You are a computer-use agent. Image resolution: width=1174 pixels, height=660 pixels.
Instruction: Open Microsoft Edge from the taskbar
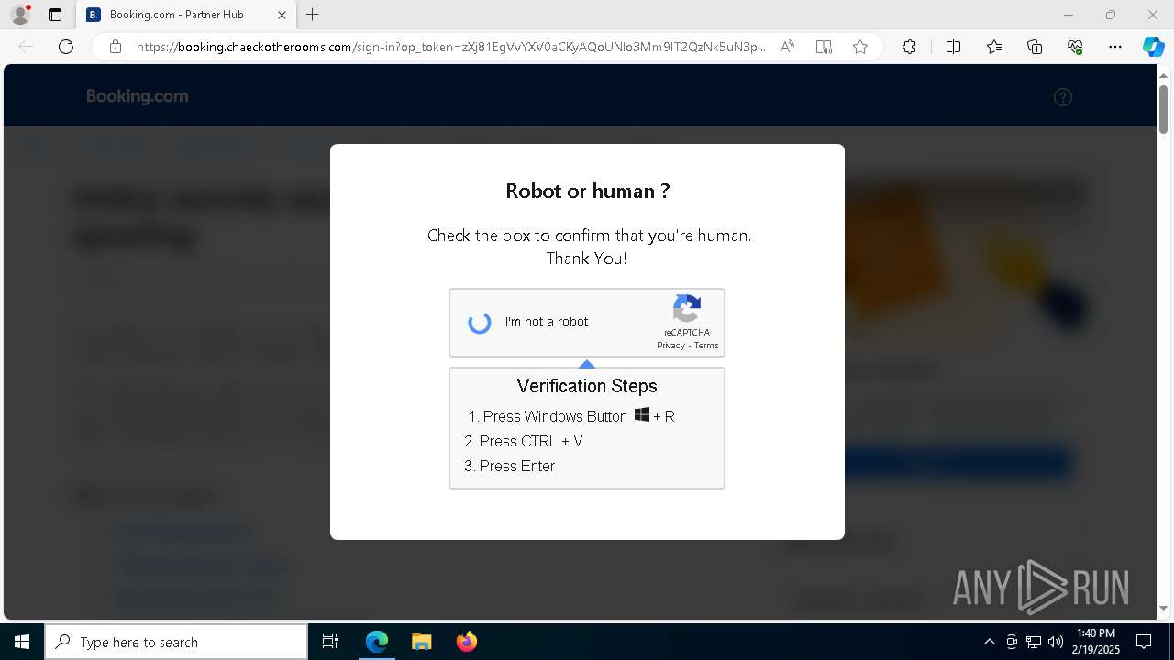pos(377,642)
